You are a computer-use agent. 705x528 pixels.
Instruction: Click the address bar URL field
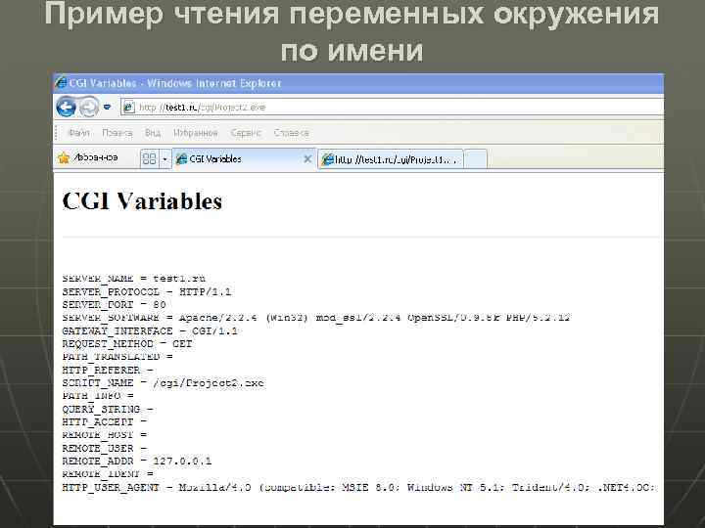click(x=392, y=108)
